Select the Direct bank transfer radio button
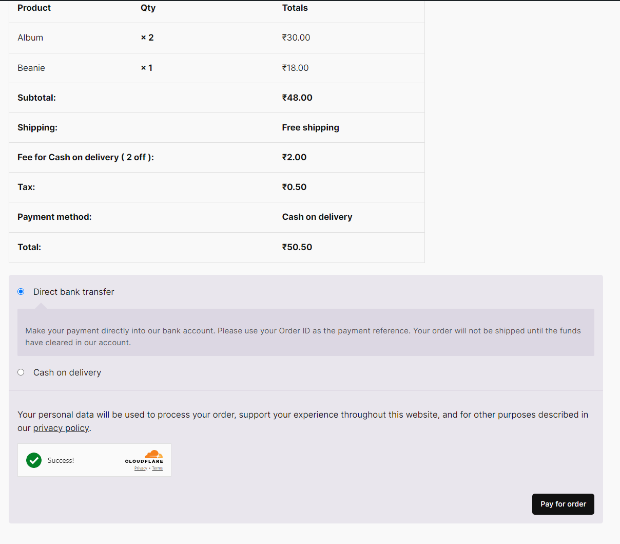This screenshot has height=544, width=620. click(x=21, y=292)
